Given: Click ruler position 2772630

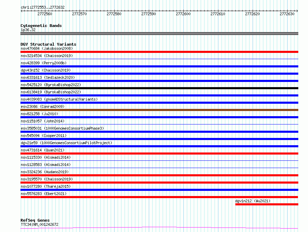Looking at the screenshot, I should [x=287, y=14].
